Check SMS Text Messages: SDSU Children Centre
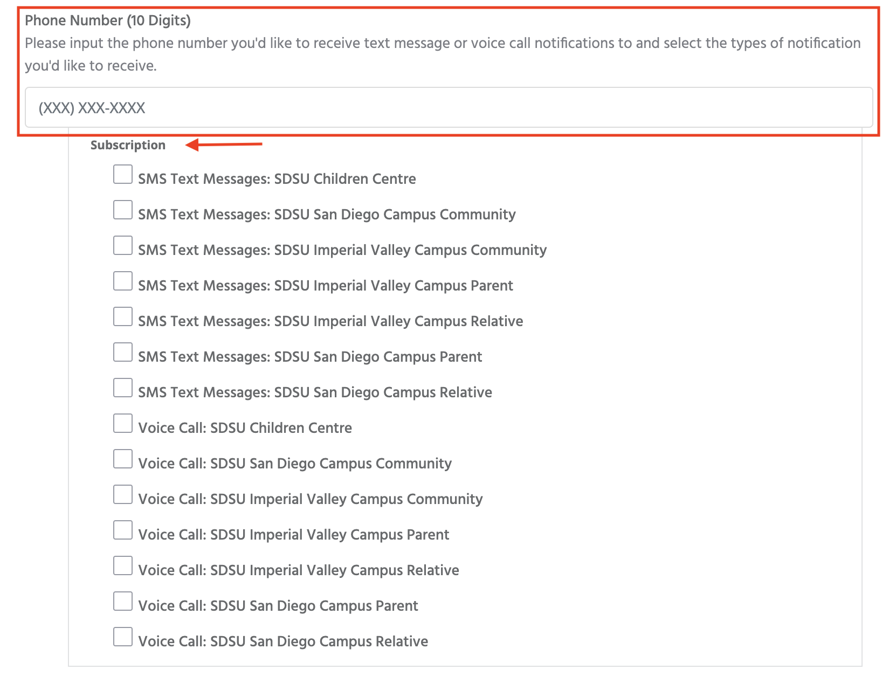 [x=123, y=175]
